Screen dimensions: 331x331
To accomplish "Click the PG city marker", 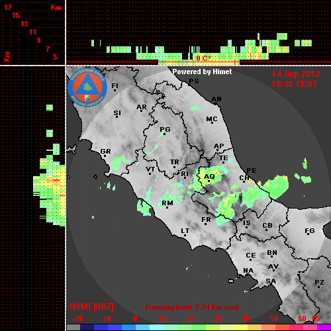I will pos(165,130).
